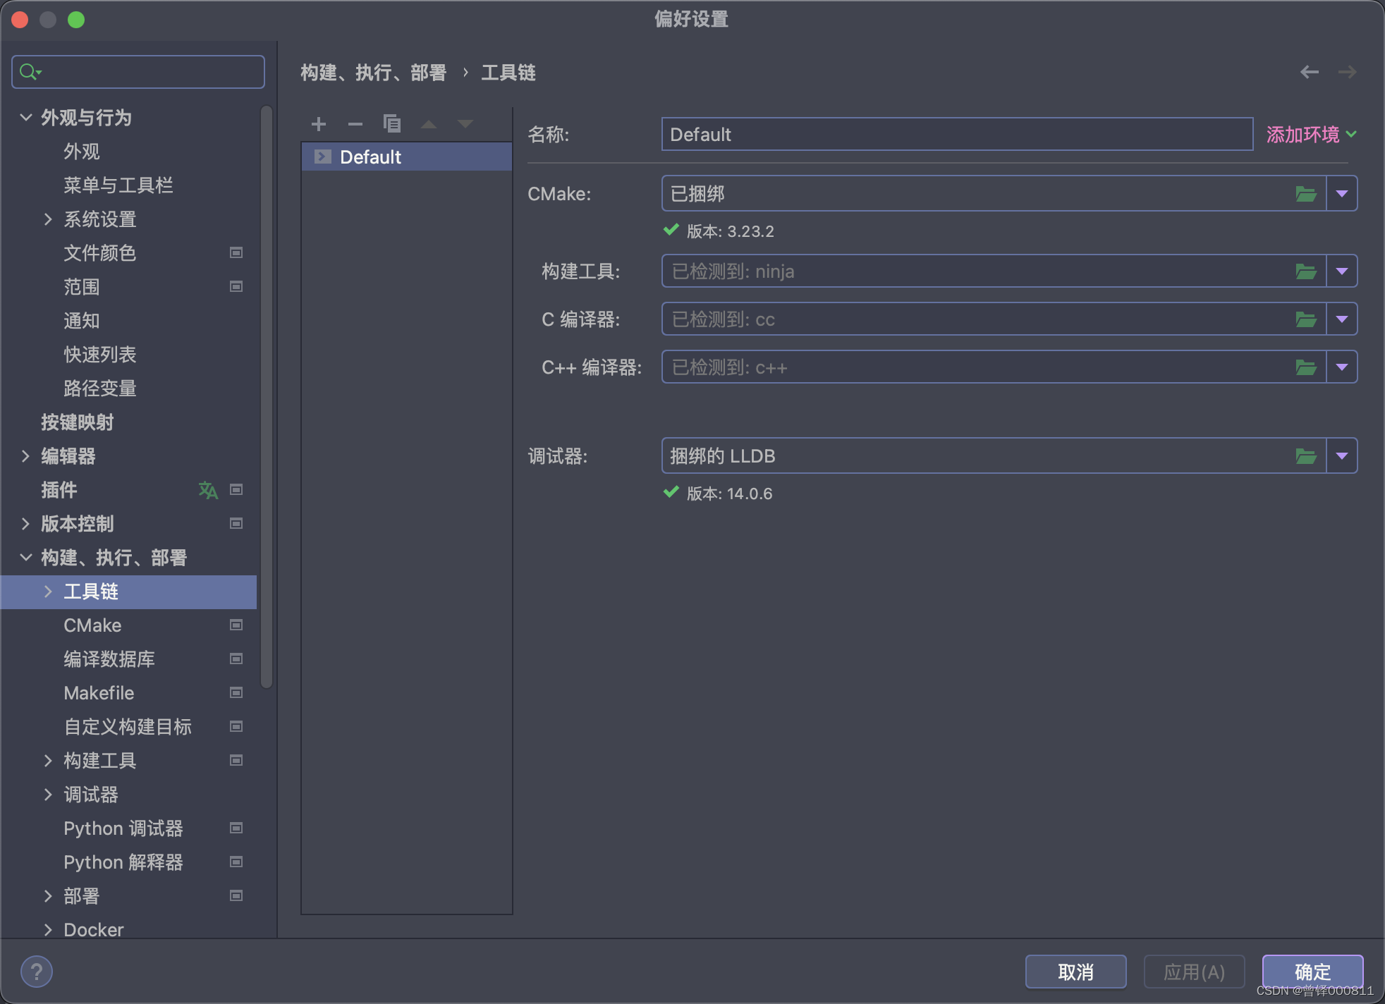Duplicate the Default toolchain via copy icon
1385x1004 pixels.
392,124
